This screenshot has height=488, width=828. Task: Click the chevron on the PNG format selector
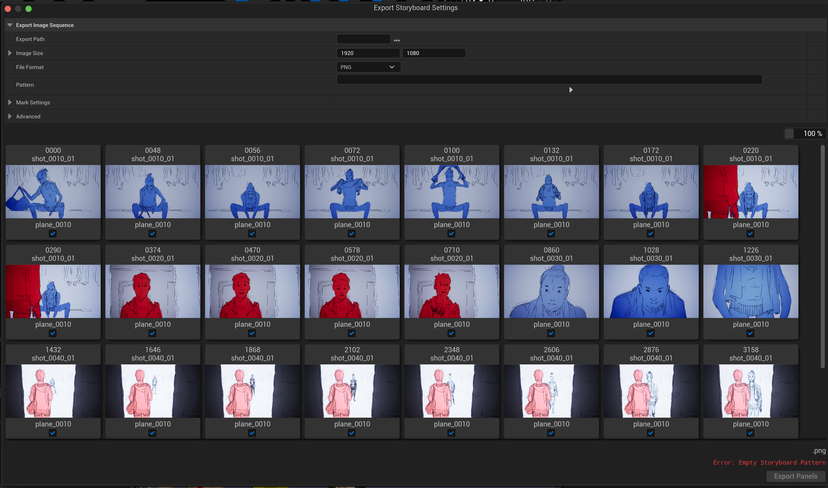coord(392,67)
